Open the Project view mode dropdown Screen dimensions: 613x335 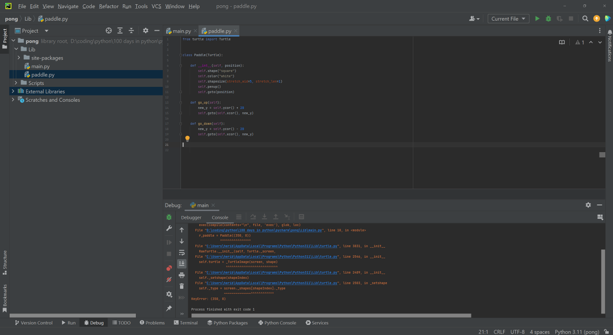tap(32, 31)
